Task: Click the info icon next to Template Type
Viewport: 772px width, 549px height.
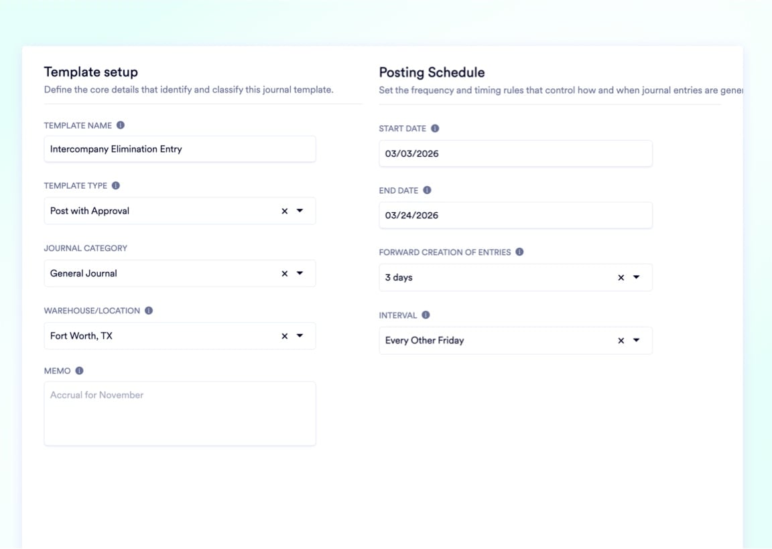Action: coord(116,185)
